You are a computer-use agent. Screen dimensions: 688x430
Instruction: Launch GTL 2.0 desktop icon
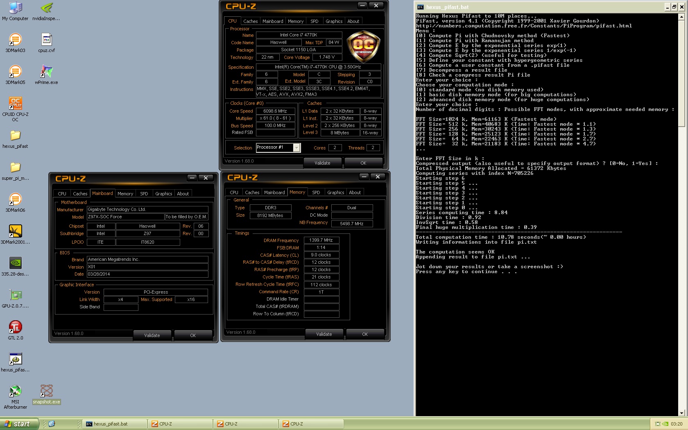(x=15, y=330)
